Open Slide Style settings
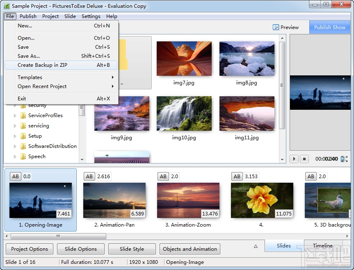Image resolution: width=354 pixels, height=270 pixels. coord(132,249)
